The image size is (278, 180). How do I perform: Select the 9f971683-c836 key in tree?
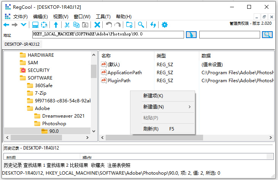[63, 101]
